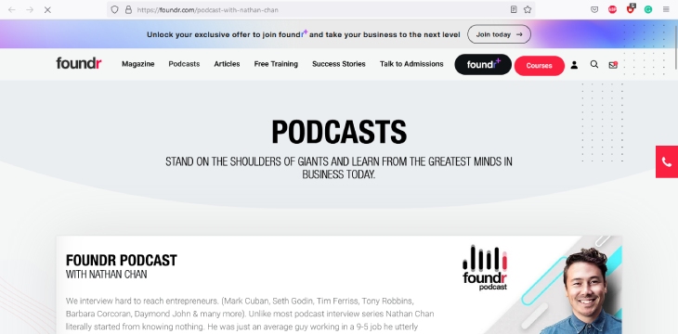Viewport: 678px width, 334px height.
Task: Open the Grammarly extension icon
Action: coord(648,9)
